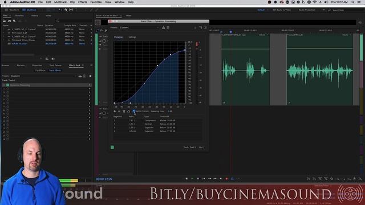365x205 pixels.
Task: Show FX section icon in Editor toolbar
Action: pyautogui.click(x=102, y=30)
